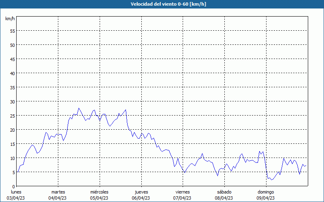324x202 pixels.
Task: Click the y-axis value 55
Action: [13, 31]
